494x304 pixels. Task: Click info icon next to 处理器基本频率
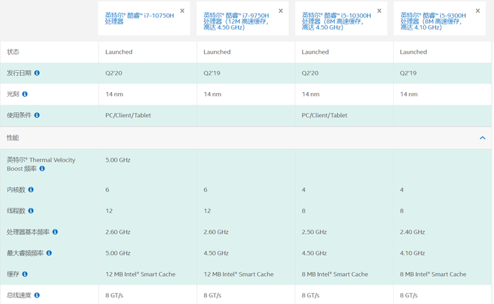coord(55,232)
